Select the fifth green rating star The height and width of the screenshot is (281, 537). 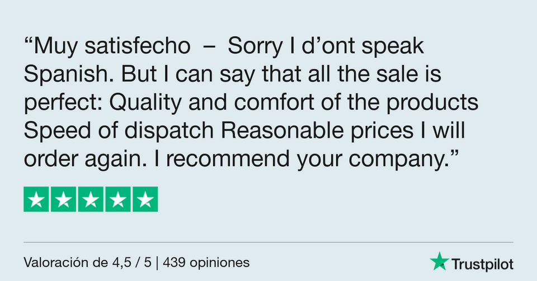click(145, 199)
